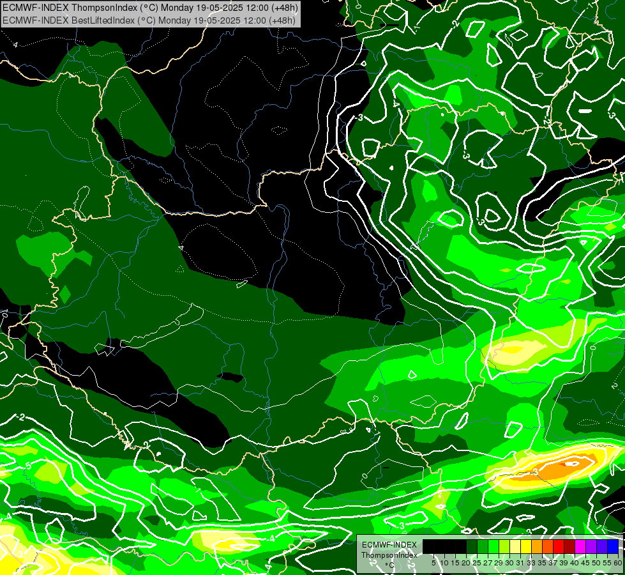625x575 pixels.
Task: Click the '40' tick label on the legend
Action: (x=575, y=563)
